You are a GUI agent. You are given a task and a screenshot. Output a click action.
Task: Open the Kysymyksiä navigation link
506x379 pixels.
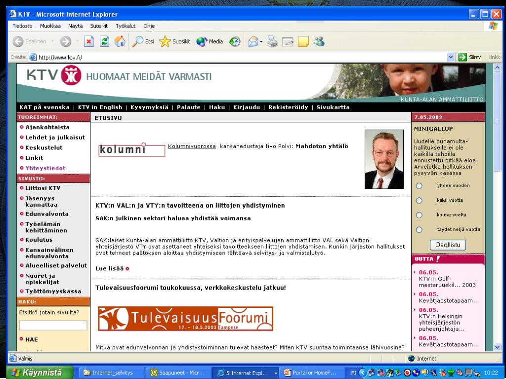pyautogui.click(x=149, y=107)
